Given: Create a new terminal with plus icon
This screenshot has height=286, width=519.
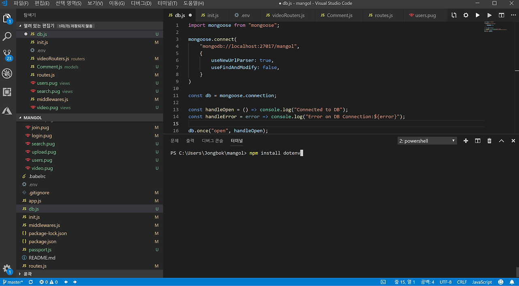Looking at the screenshot, I should click(x=466, y=141).
